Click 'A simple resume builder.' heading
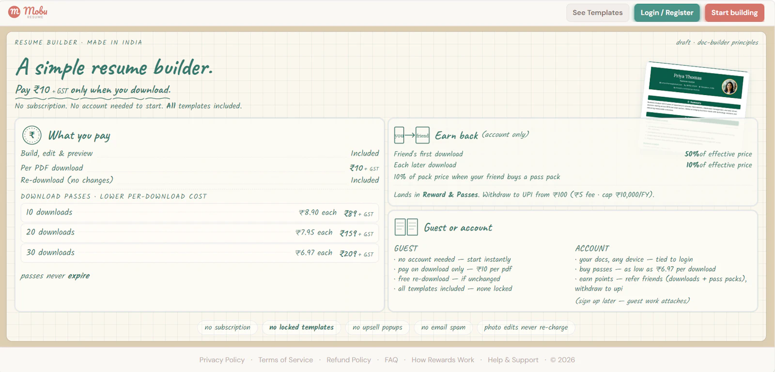 (x=114, y=67)
